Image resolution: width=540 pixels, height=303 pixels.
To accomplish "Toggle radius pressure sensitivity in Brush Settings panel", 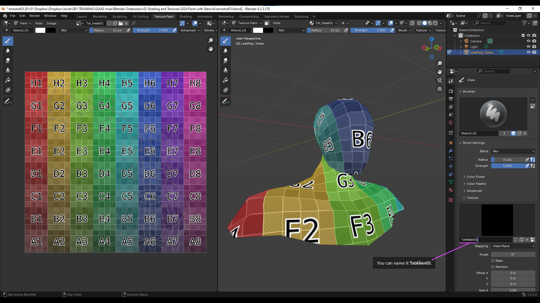I will pos(527,160).
